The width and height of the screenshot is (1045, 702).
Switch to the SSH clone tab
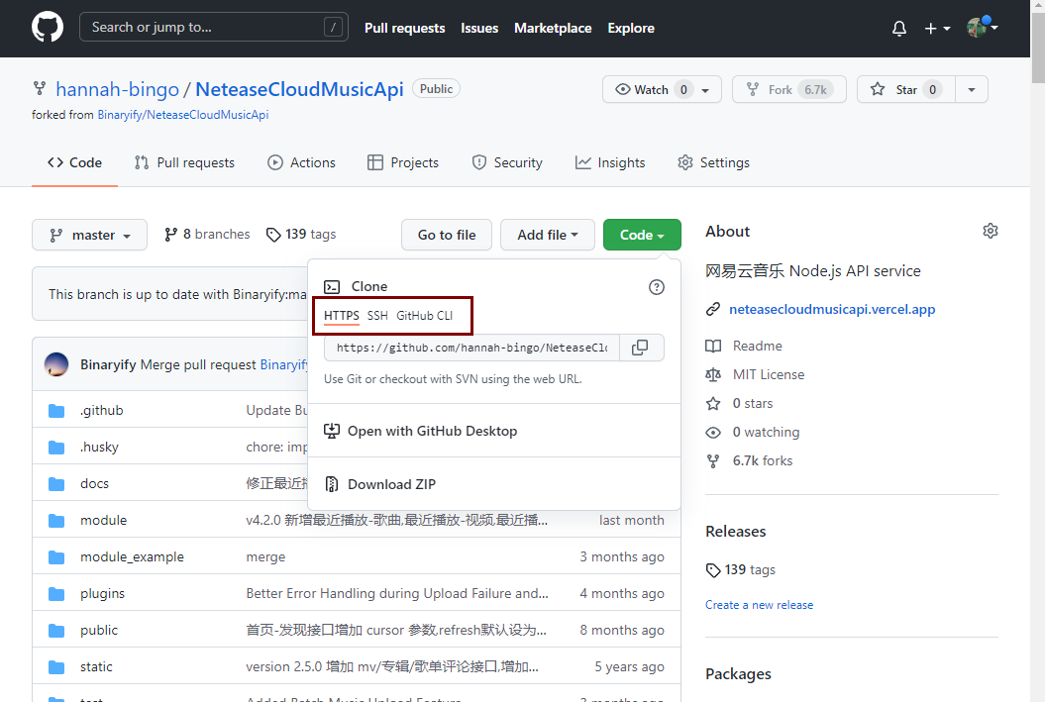tap(377, 316)
